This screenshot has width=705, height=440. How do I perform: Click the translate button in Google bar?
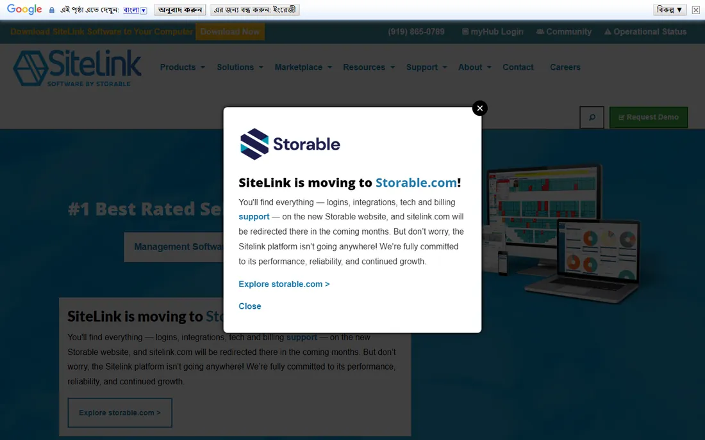(x=180, y=10)
